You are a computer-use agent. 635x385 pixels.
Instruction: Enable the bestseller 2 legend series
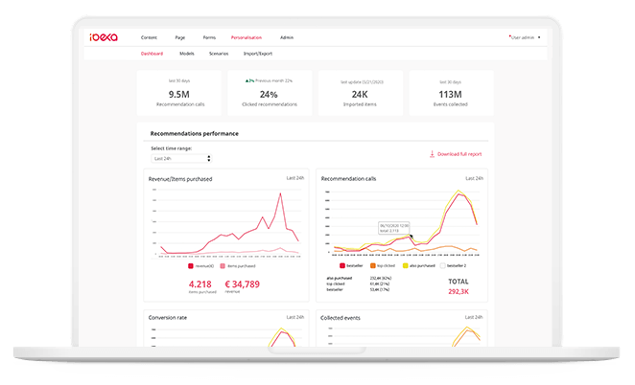point(442,265)
